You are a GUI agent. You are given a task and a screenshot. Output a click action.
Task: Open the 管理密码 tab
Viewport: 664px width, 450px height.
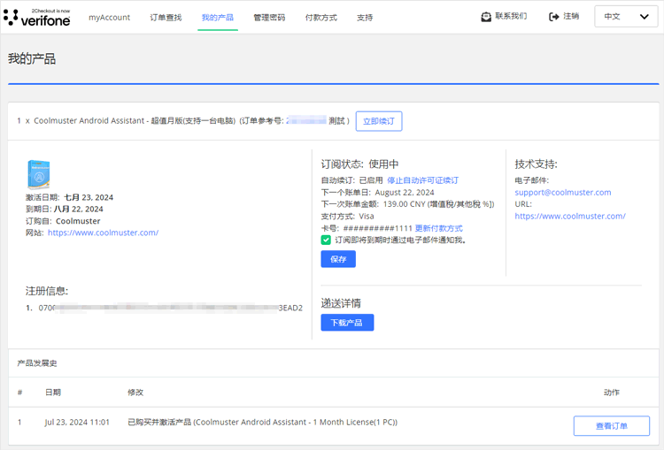pos(269,18)
